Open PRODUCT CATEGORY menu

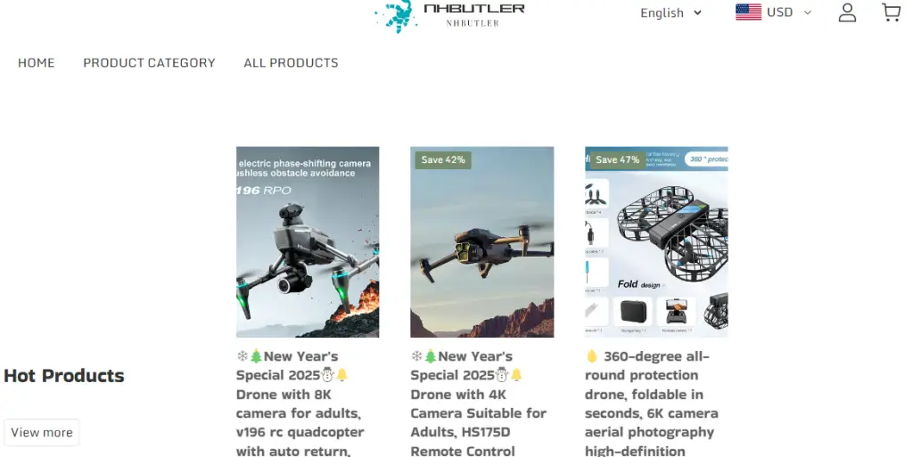tap(149, 62)
